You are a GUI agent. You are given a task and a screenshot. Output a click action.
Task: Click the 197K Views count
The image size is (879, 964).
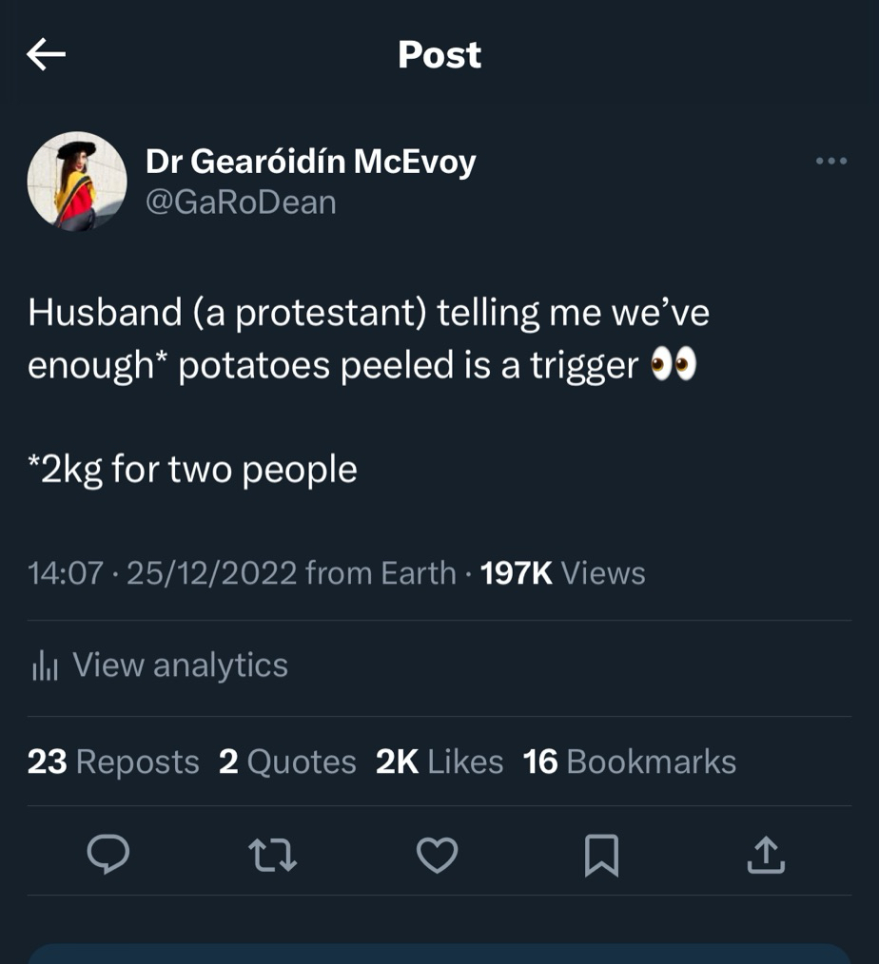(x=563, y=573)
